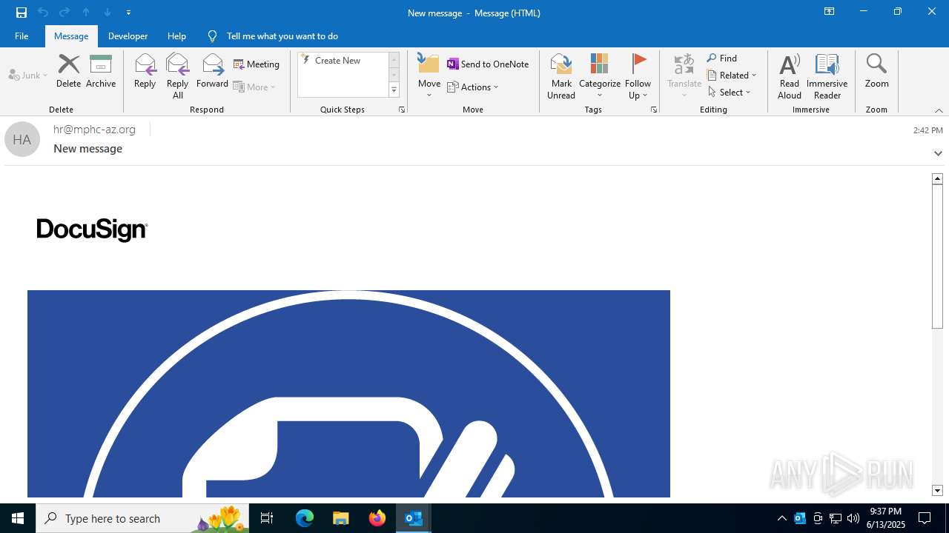The height and width of the screenshot is (533, 949).
Task: Open the Immersive Reader
Action: click(827, 76)
